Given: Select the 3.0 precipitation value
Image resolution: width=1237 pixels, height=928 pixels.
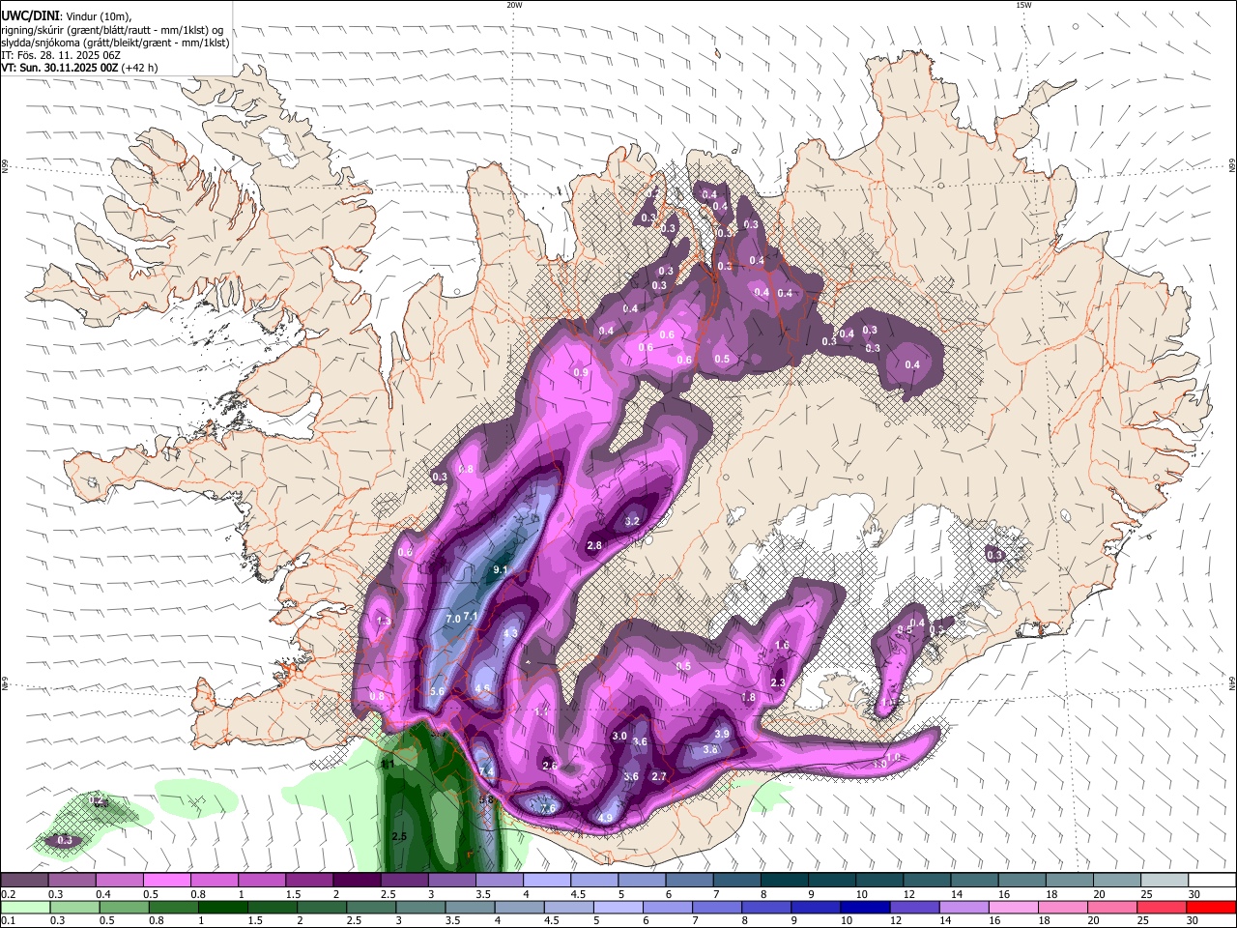Looking at the screenshot, I should coord(620,736).
